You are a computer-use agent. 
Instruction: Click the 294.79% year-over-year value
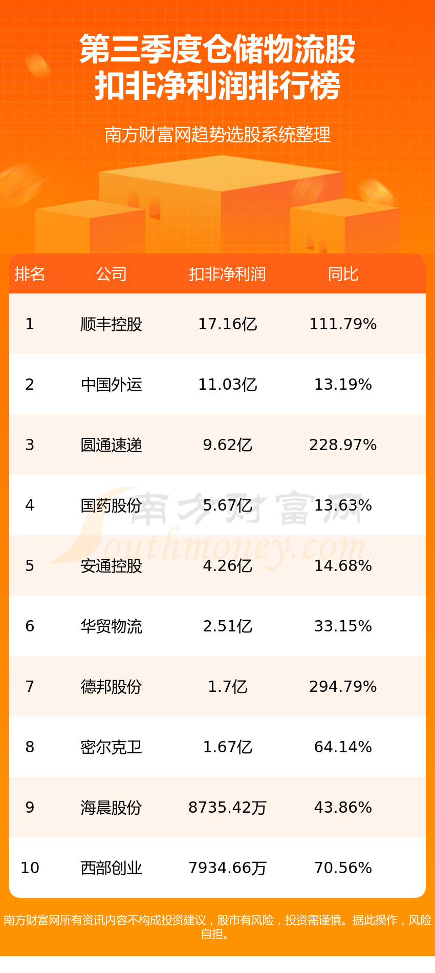(x=343, y=687)
